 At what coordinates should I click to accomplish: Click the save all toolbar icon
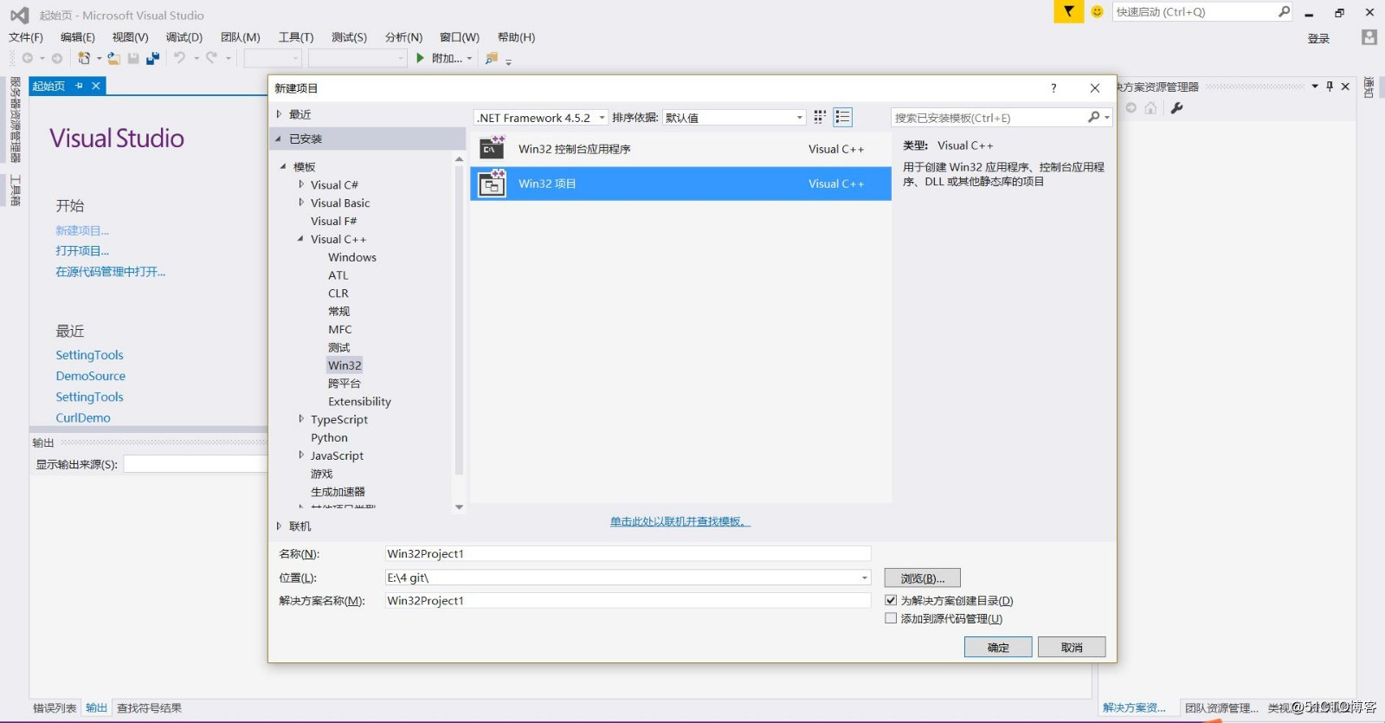pyautogui.click(x=153, y=58)
